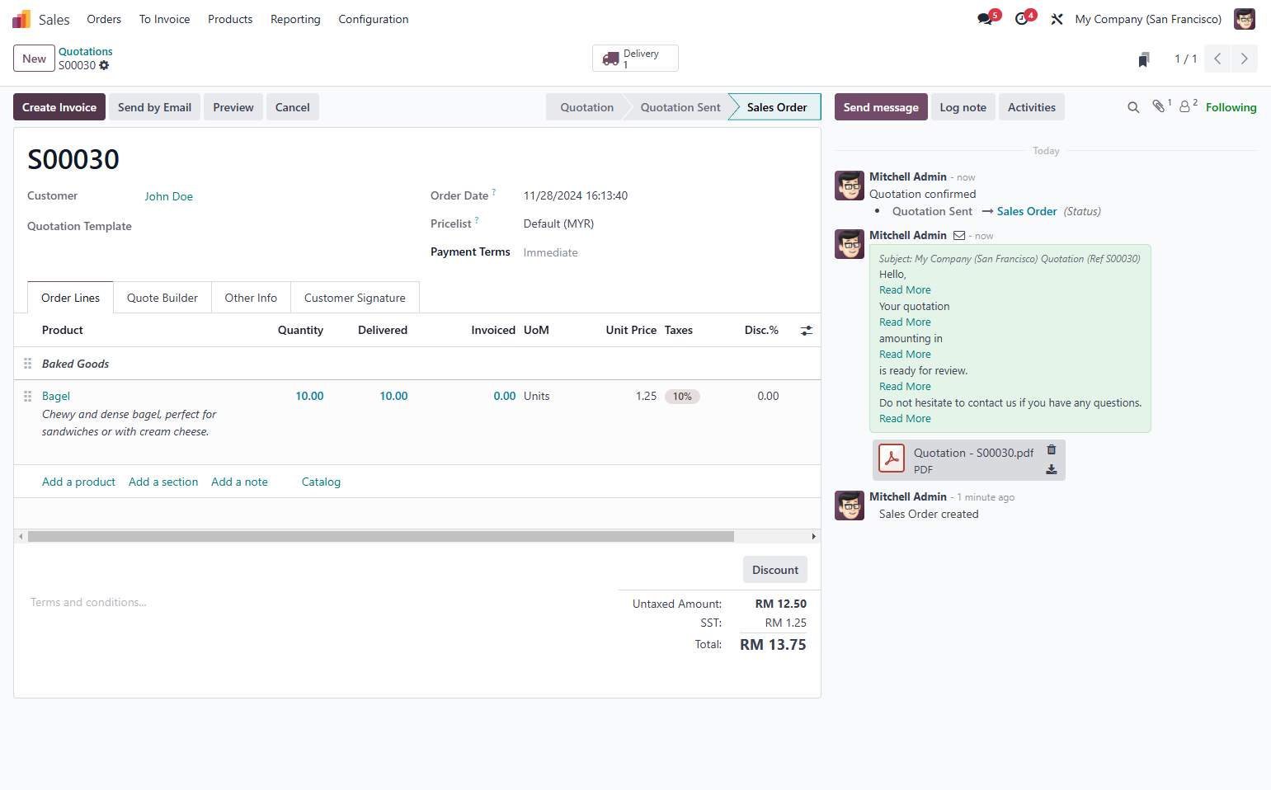Switch to the Customer Signature tab

coord(355,298)
